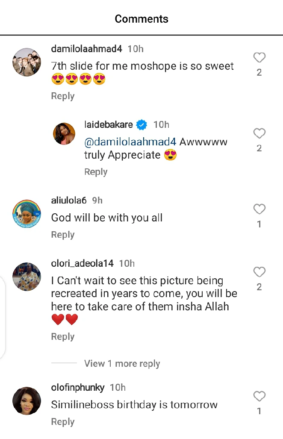Reply to olori_adeola14's comment
Screen dimensions: 283x439
63,337
